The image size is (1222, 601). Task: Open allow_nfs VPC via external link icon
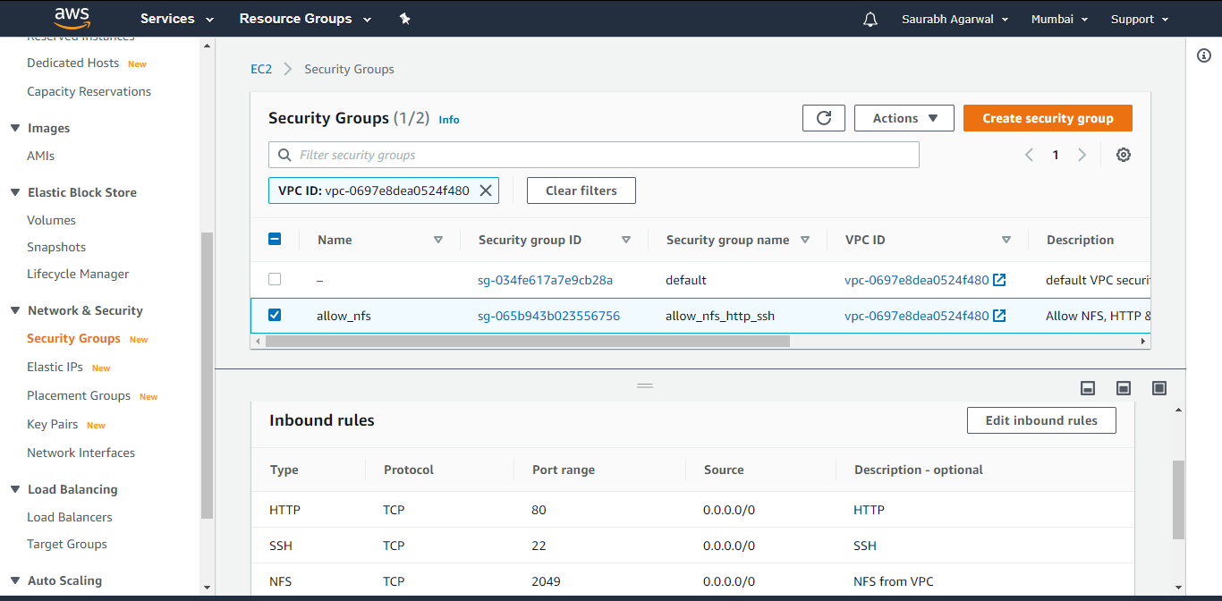[1001, 315]
